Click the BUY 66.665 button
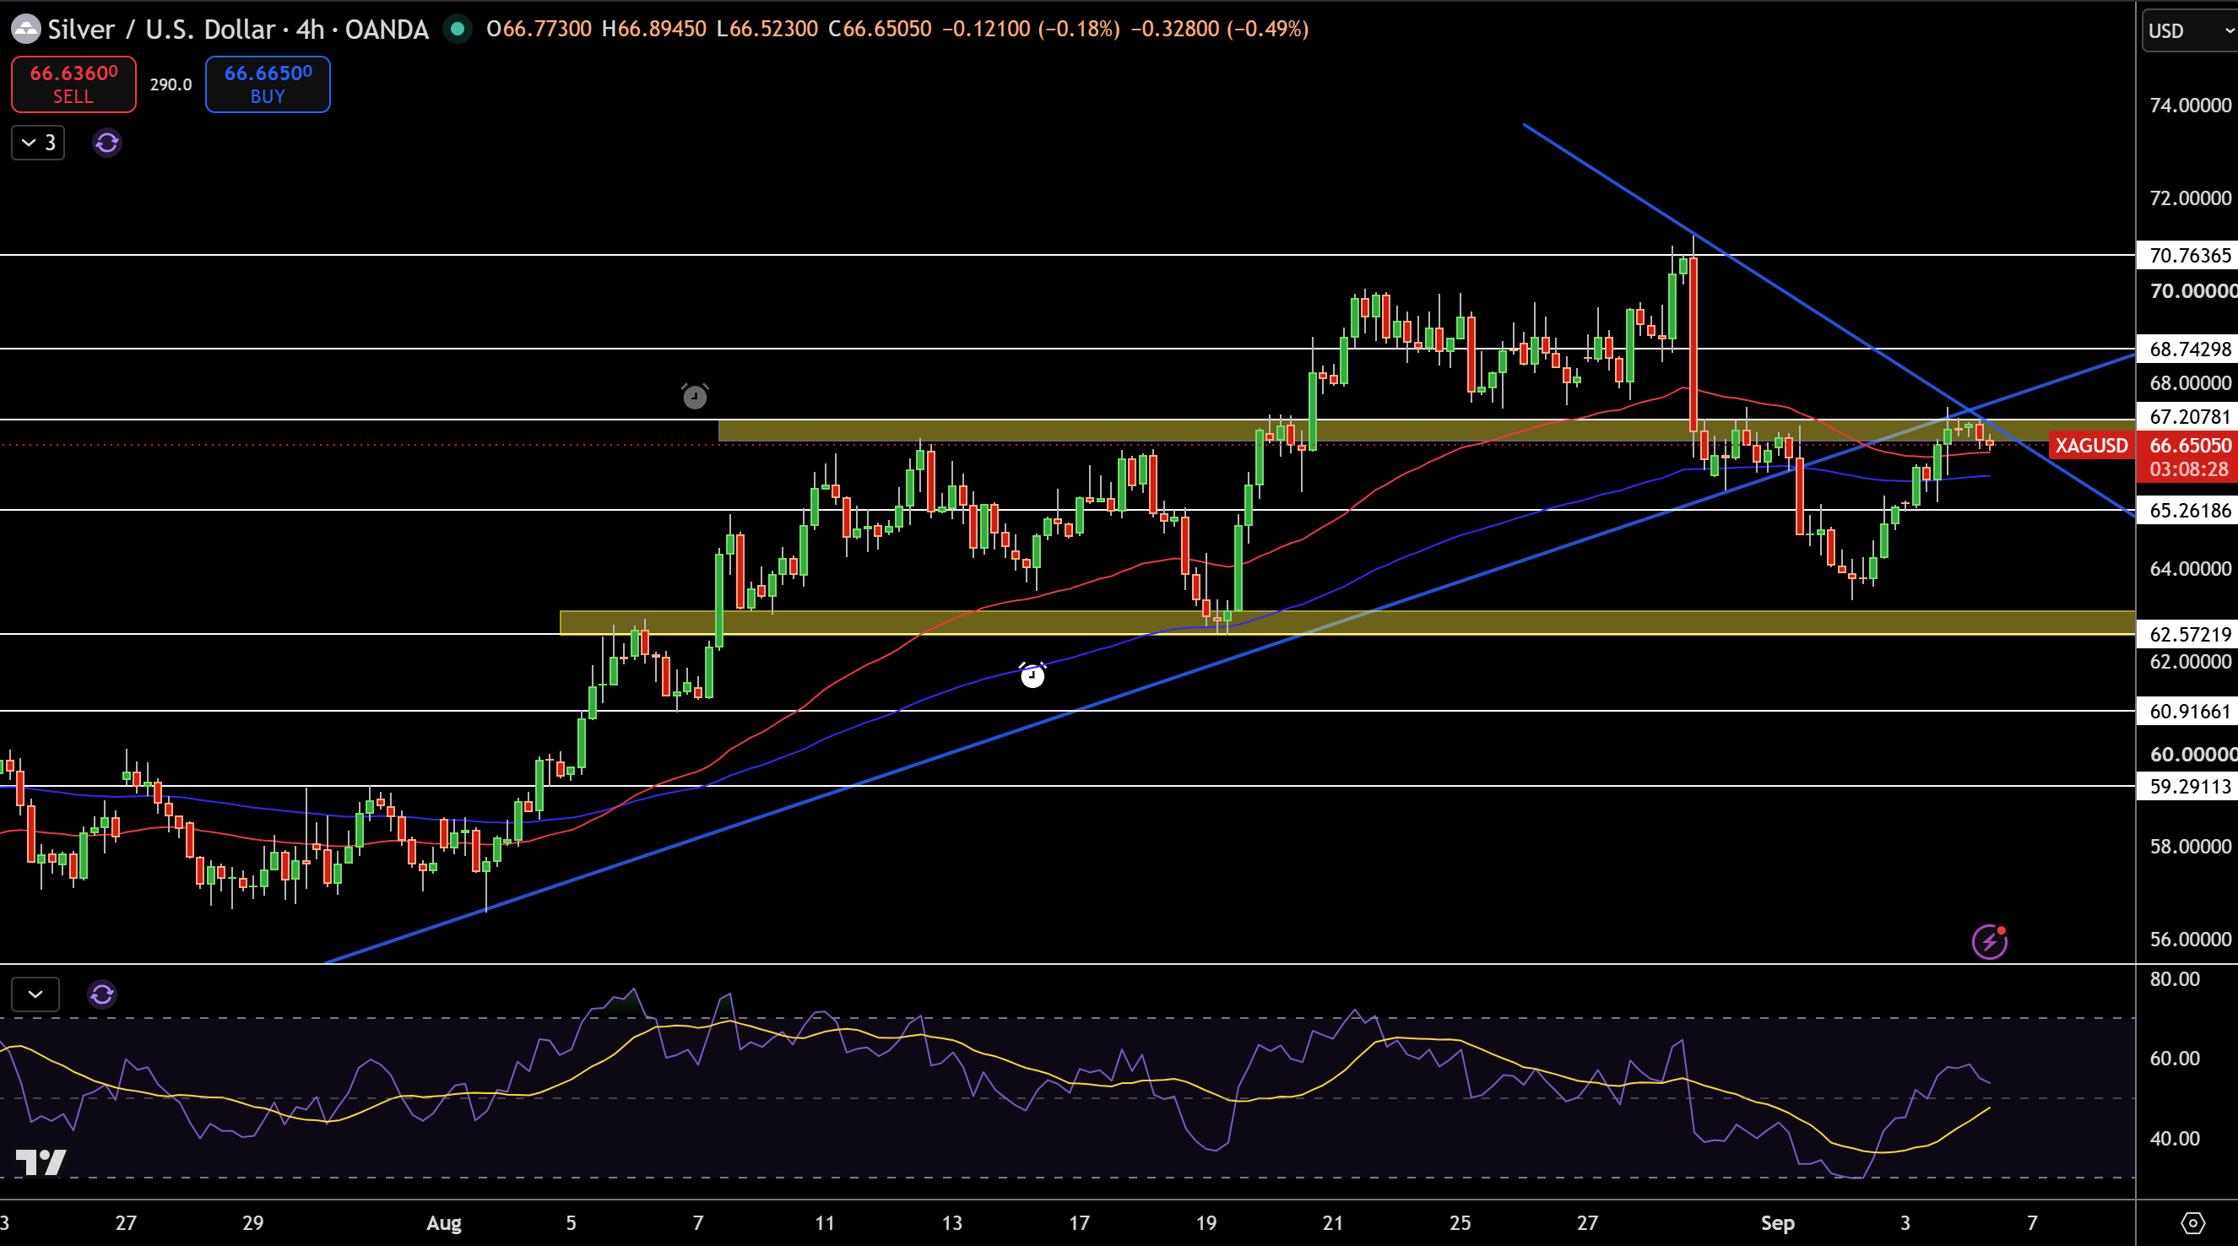The image size is (2238, 1246). click(268, 84)
